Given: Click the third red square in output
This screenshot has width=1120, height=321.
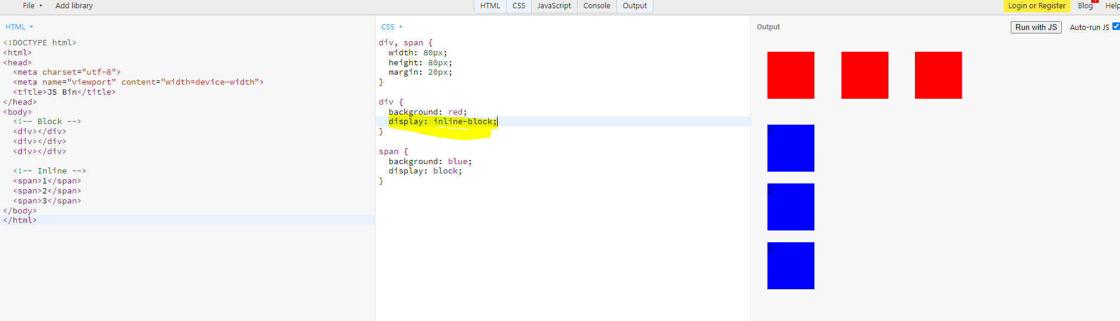Looking at the screenshot, I should [938, 75].
